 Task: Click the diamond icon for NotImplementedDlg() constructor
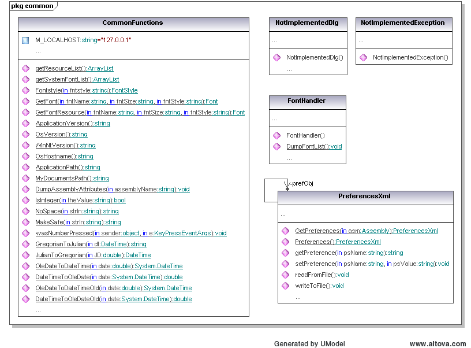coord(276,57)
